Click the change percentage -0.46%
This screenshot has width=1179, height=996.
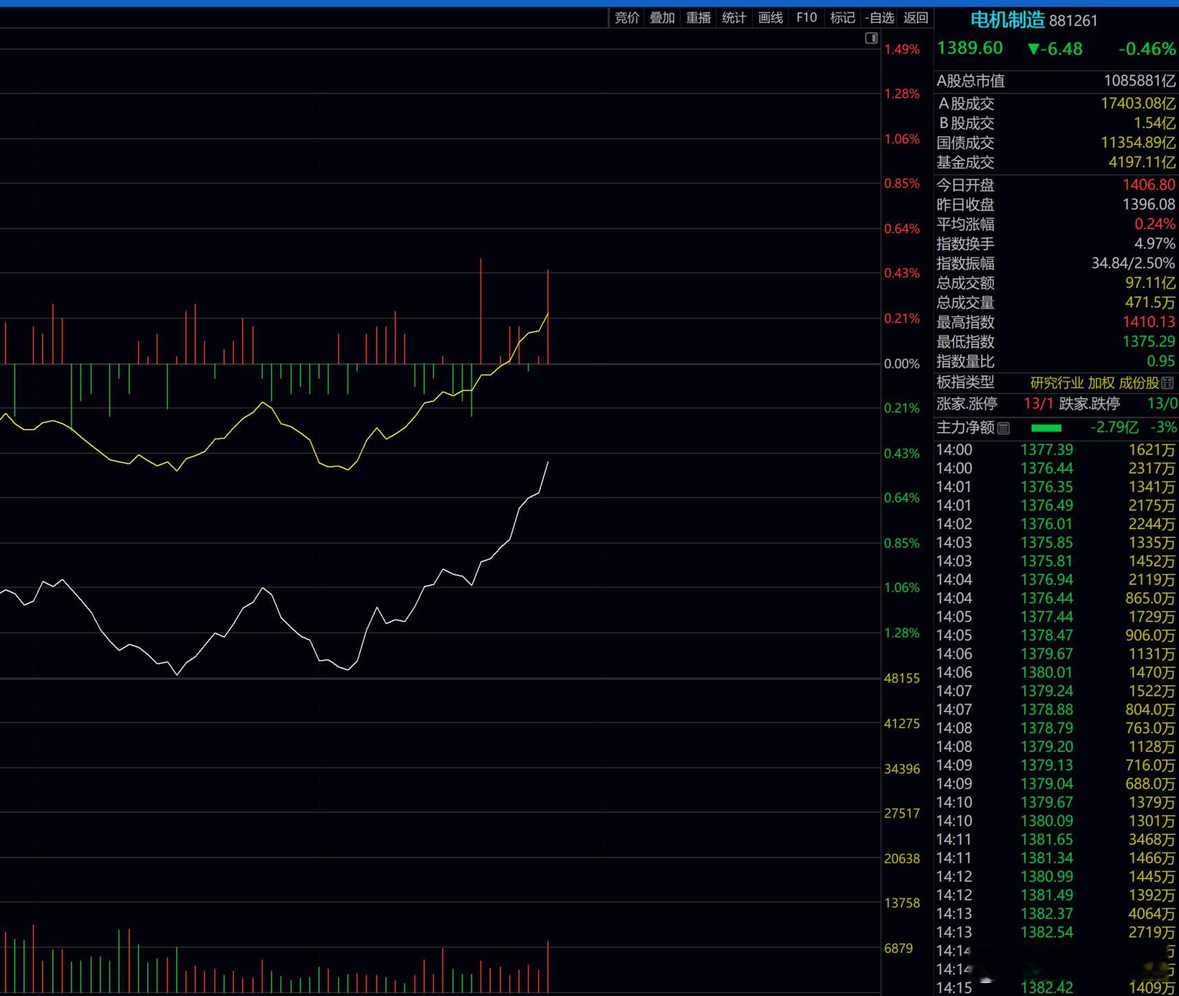(1147, 49)
